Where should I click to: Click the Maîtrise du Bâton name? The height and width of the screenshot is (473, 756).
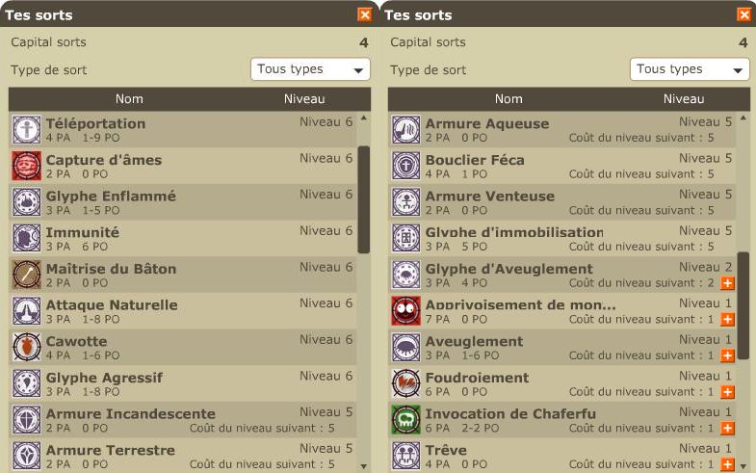[111, 269]
